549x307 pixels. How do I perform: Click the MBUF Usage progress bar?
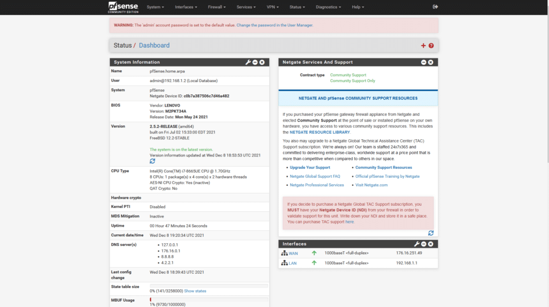click(x=209, y=299)
